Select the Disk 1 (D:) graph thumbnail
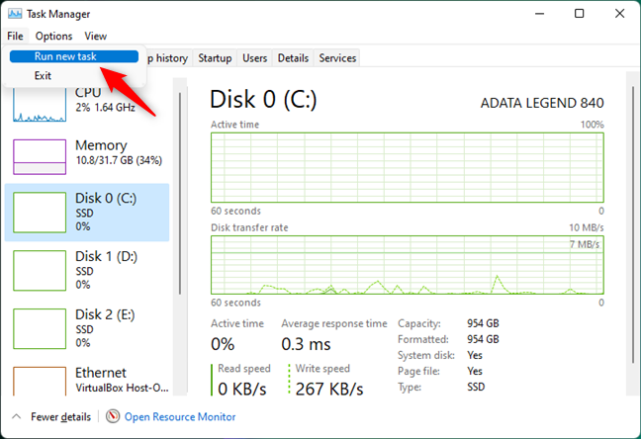Screen dimensions: 641x439 pos(40,271)
